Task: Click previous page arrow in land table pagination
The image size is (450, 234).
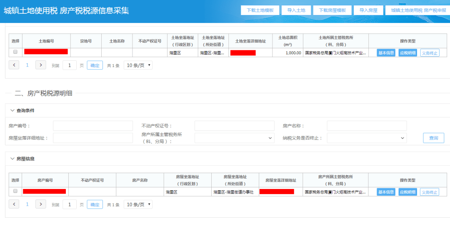Action: tap(14, 65)
